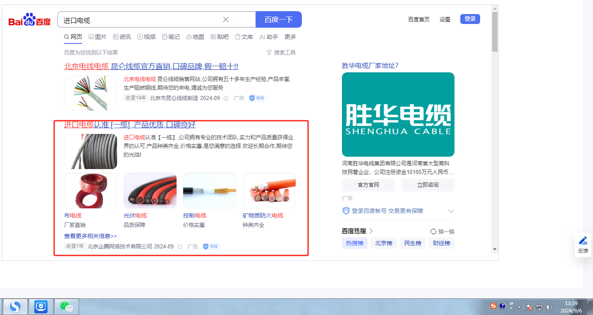Click the 保障 badge on 昆仑线缆 result
Viewport: 593px width, 315px height.
coord(258,98)
